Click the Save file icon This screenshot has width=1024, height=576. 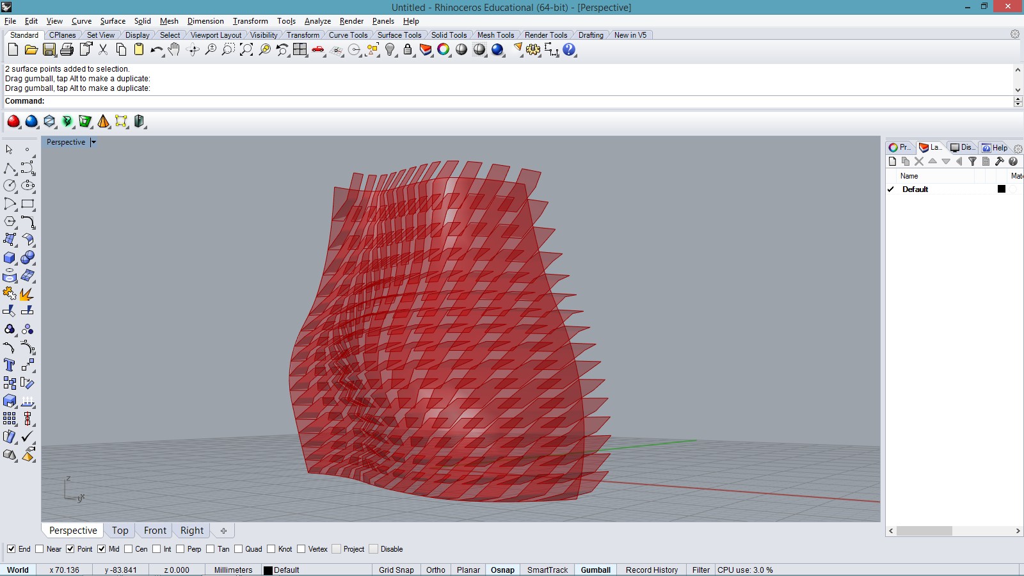pos(49,50)
